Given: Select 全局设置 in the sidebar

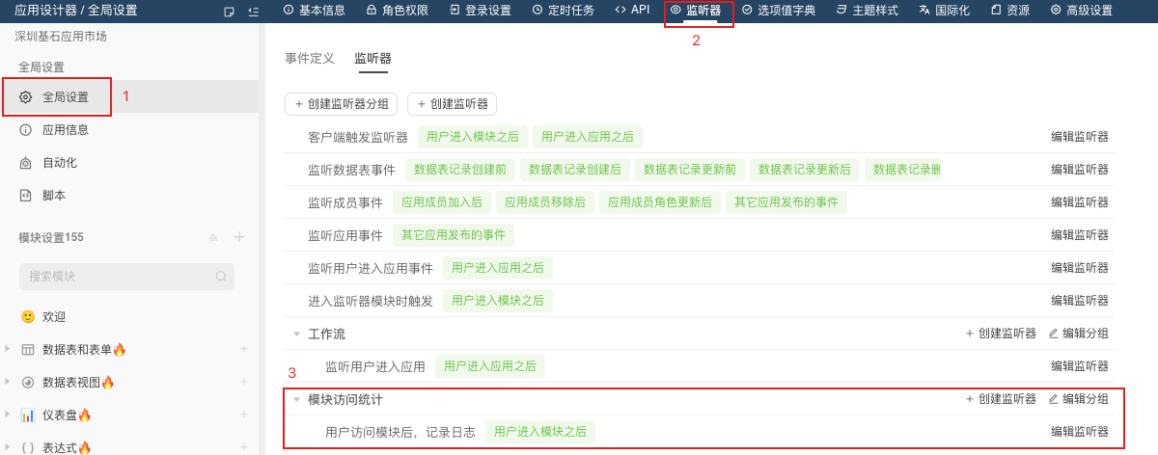Looking at the screenshot, I should coord(65,97).
